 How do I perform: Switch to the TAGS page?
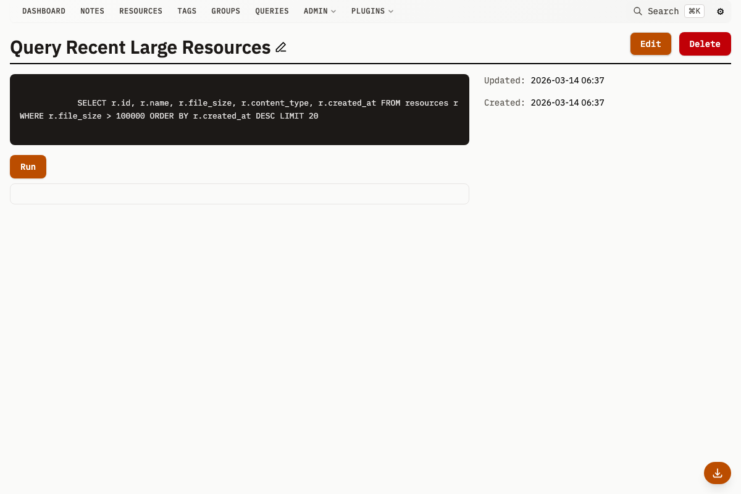tap(186, 10)
